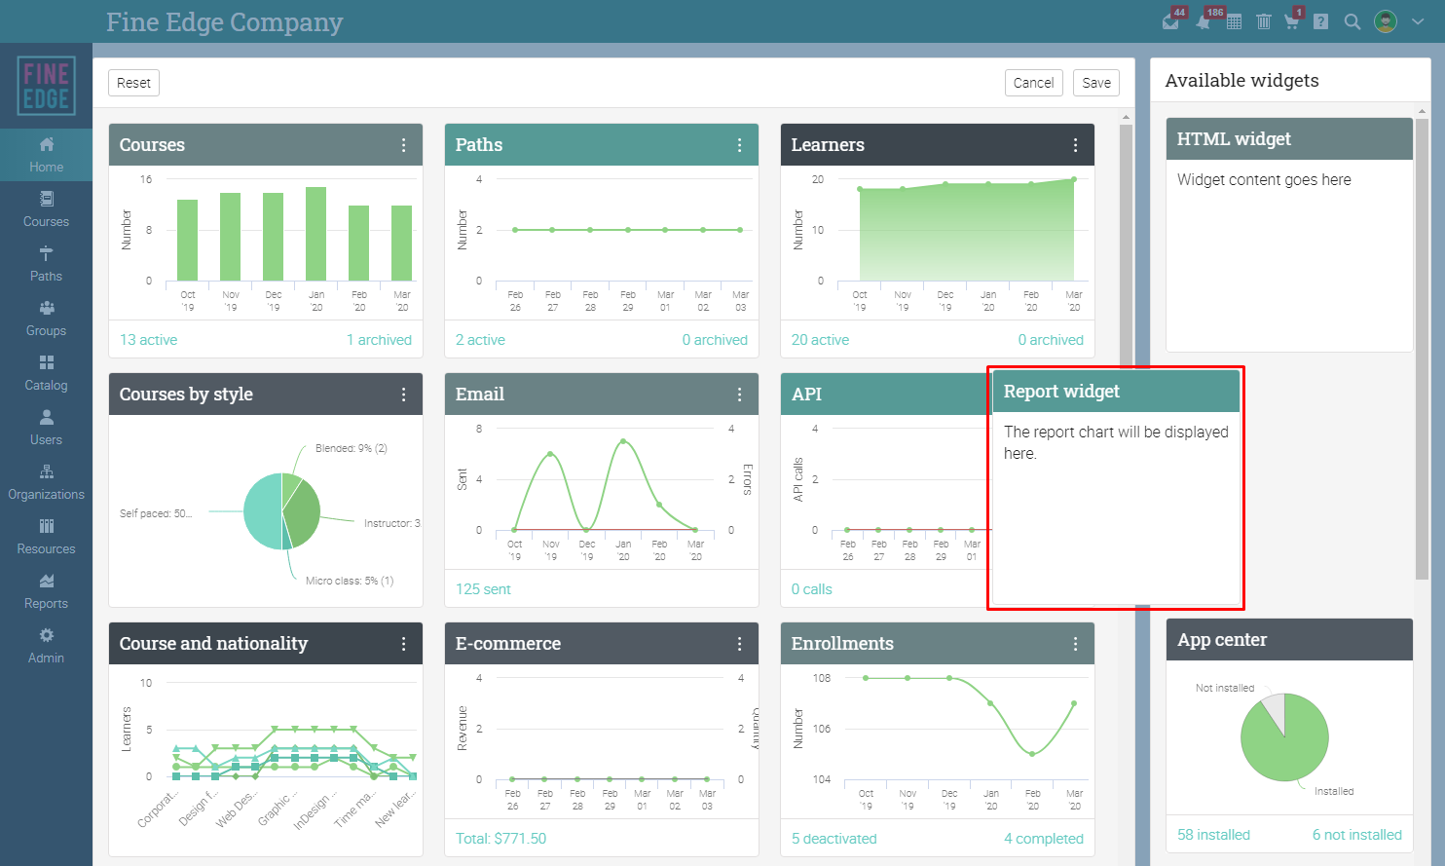
Task: Open the trash bin icon
Action: [1264, 21]
